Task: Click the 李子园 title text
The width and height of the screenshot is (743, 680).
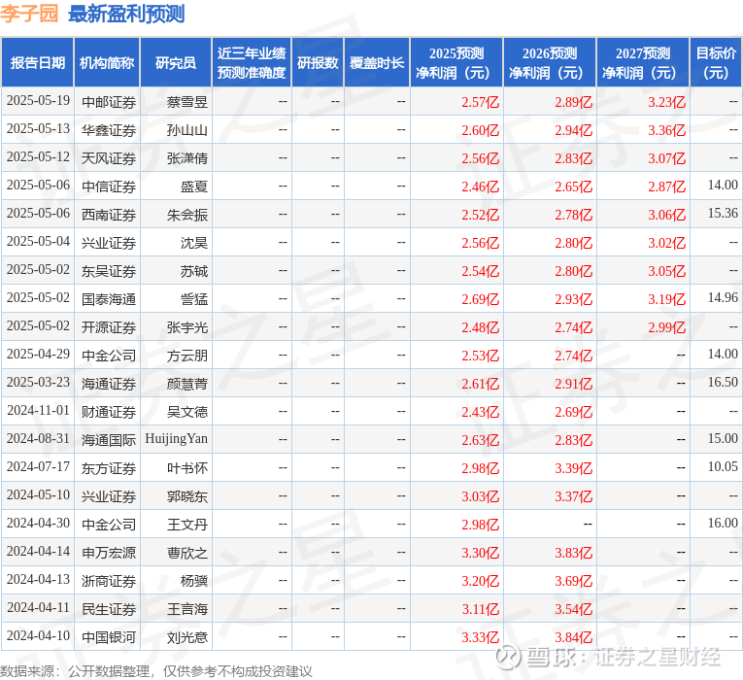Action: point(29,14)
